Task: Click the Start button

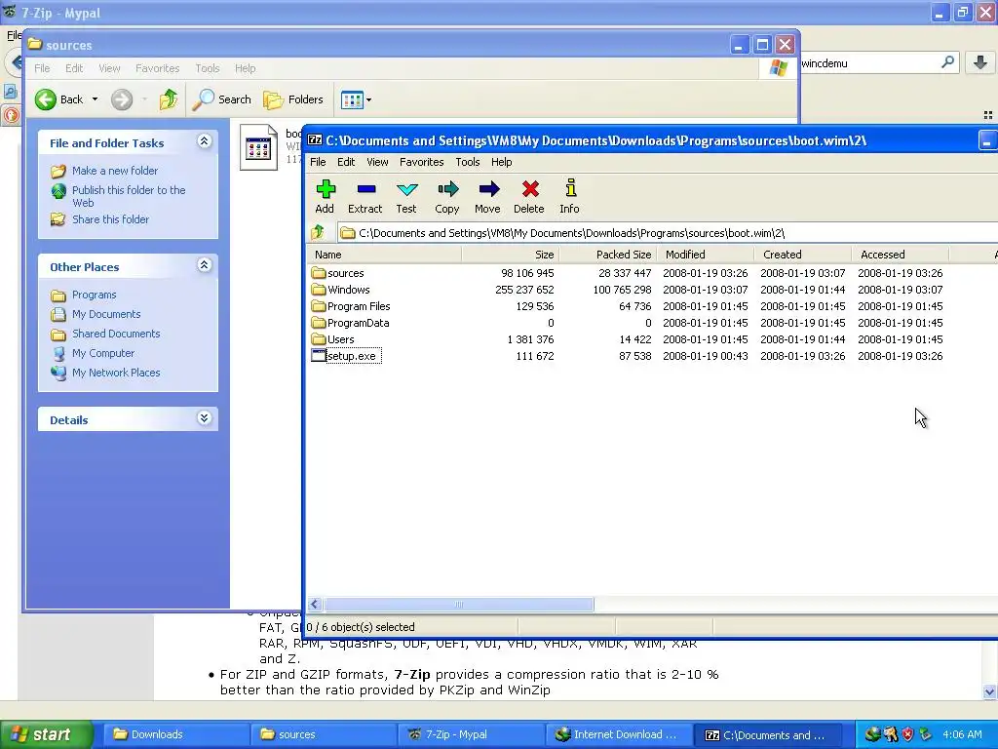Action: [x=45, y=734]
